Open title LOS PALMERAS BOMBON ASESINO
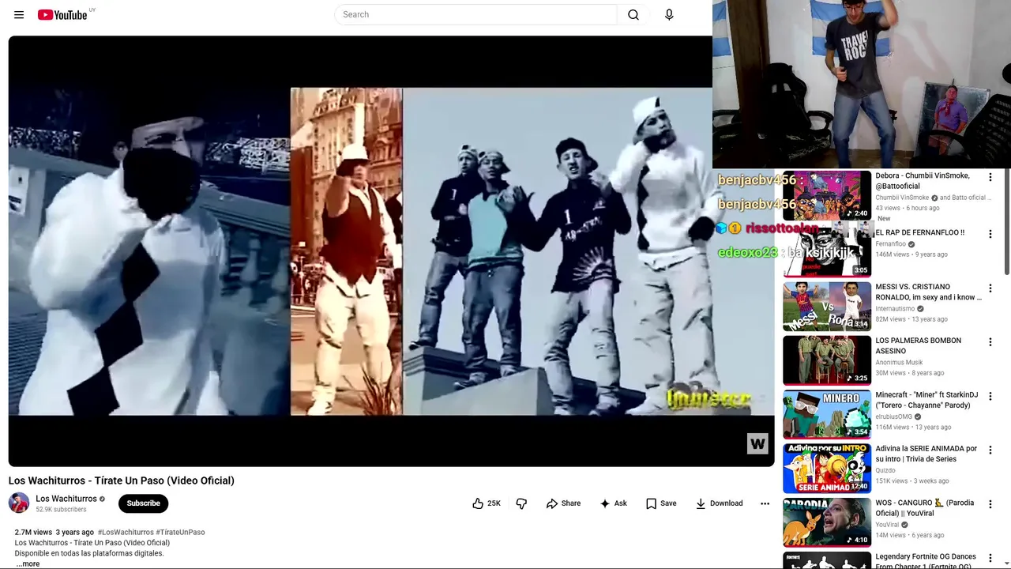The width and height of the screenshot is (1011, 569). tap(918, 346)
